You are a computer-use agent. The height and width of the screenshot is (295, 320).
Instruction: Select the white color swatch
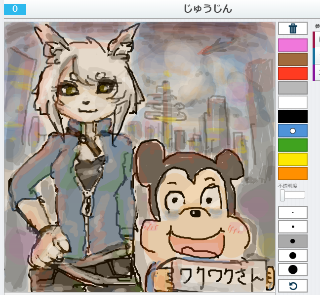[293, 102]
